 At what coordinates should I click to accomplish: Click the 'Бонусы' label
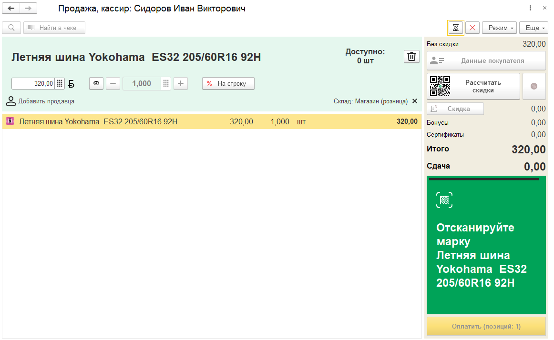[x=437, y=122]
